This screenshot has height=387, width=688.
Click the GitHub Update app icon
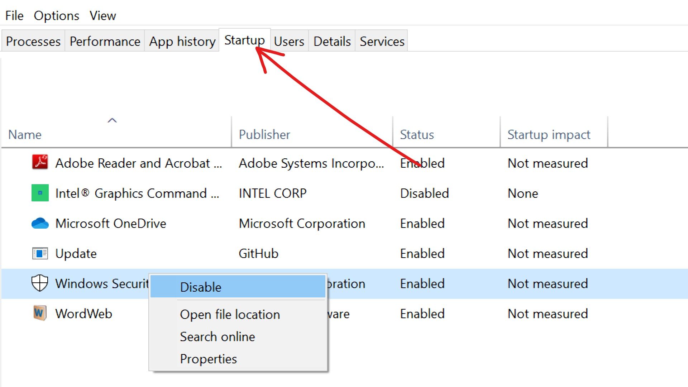pos(40,253)
